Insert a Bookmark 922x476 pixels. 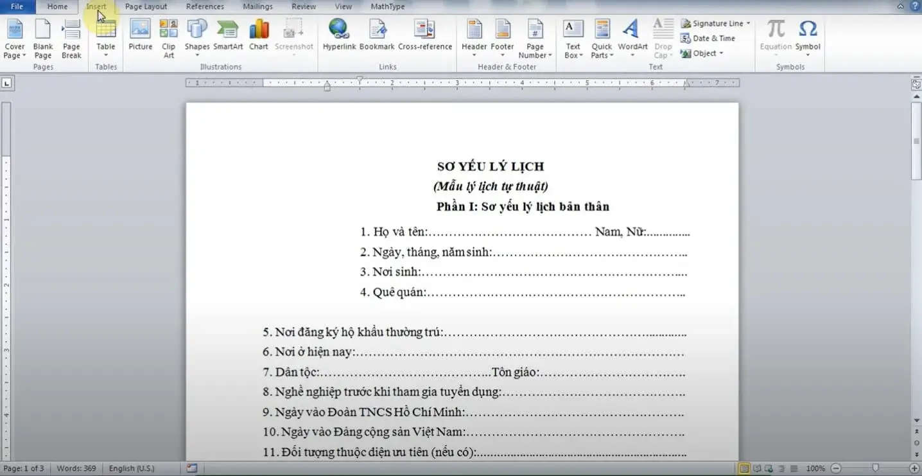coord(377,35)
